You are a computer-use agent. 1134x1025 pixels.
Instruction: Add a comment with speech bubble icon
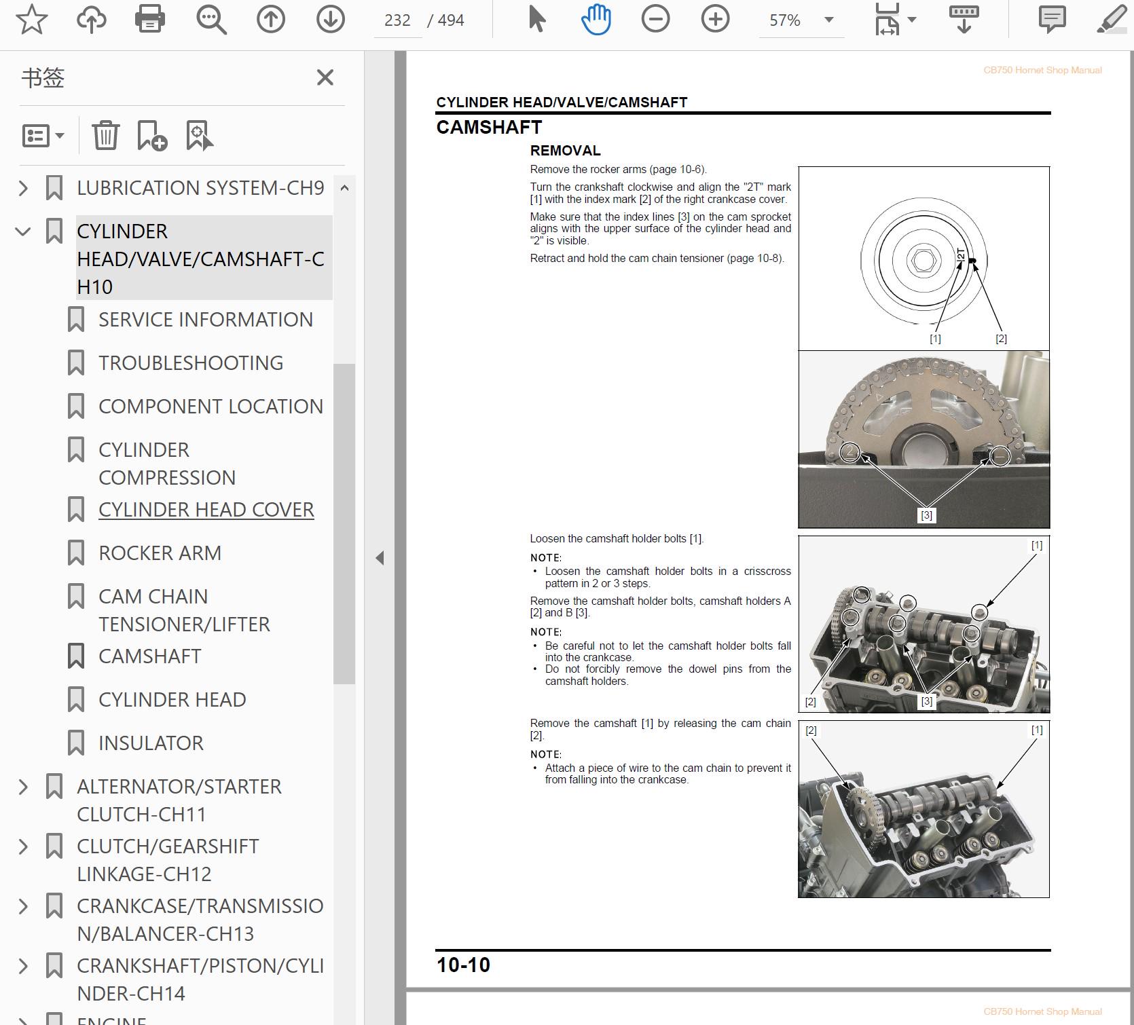click(1052, 20)
